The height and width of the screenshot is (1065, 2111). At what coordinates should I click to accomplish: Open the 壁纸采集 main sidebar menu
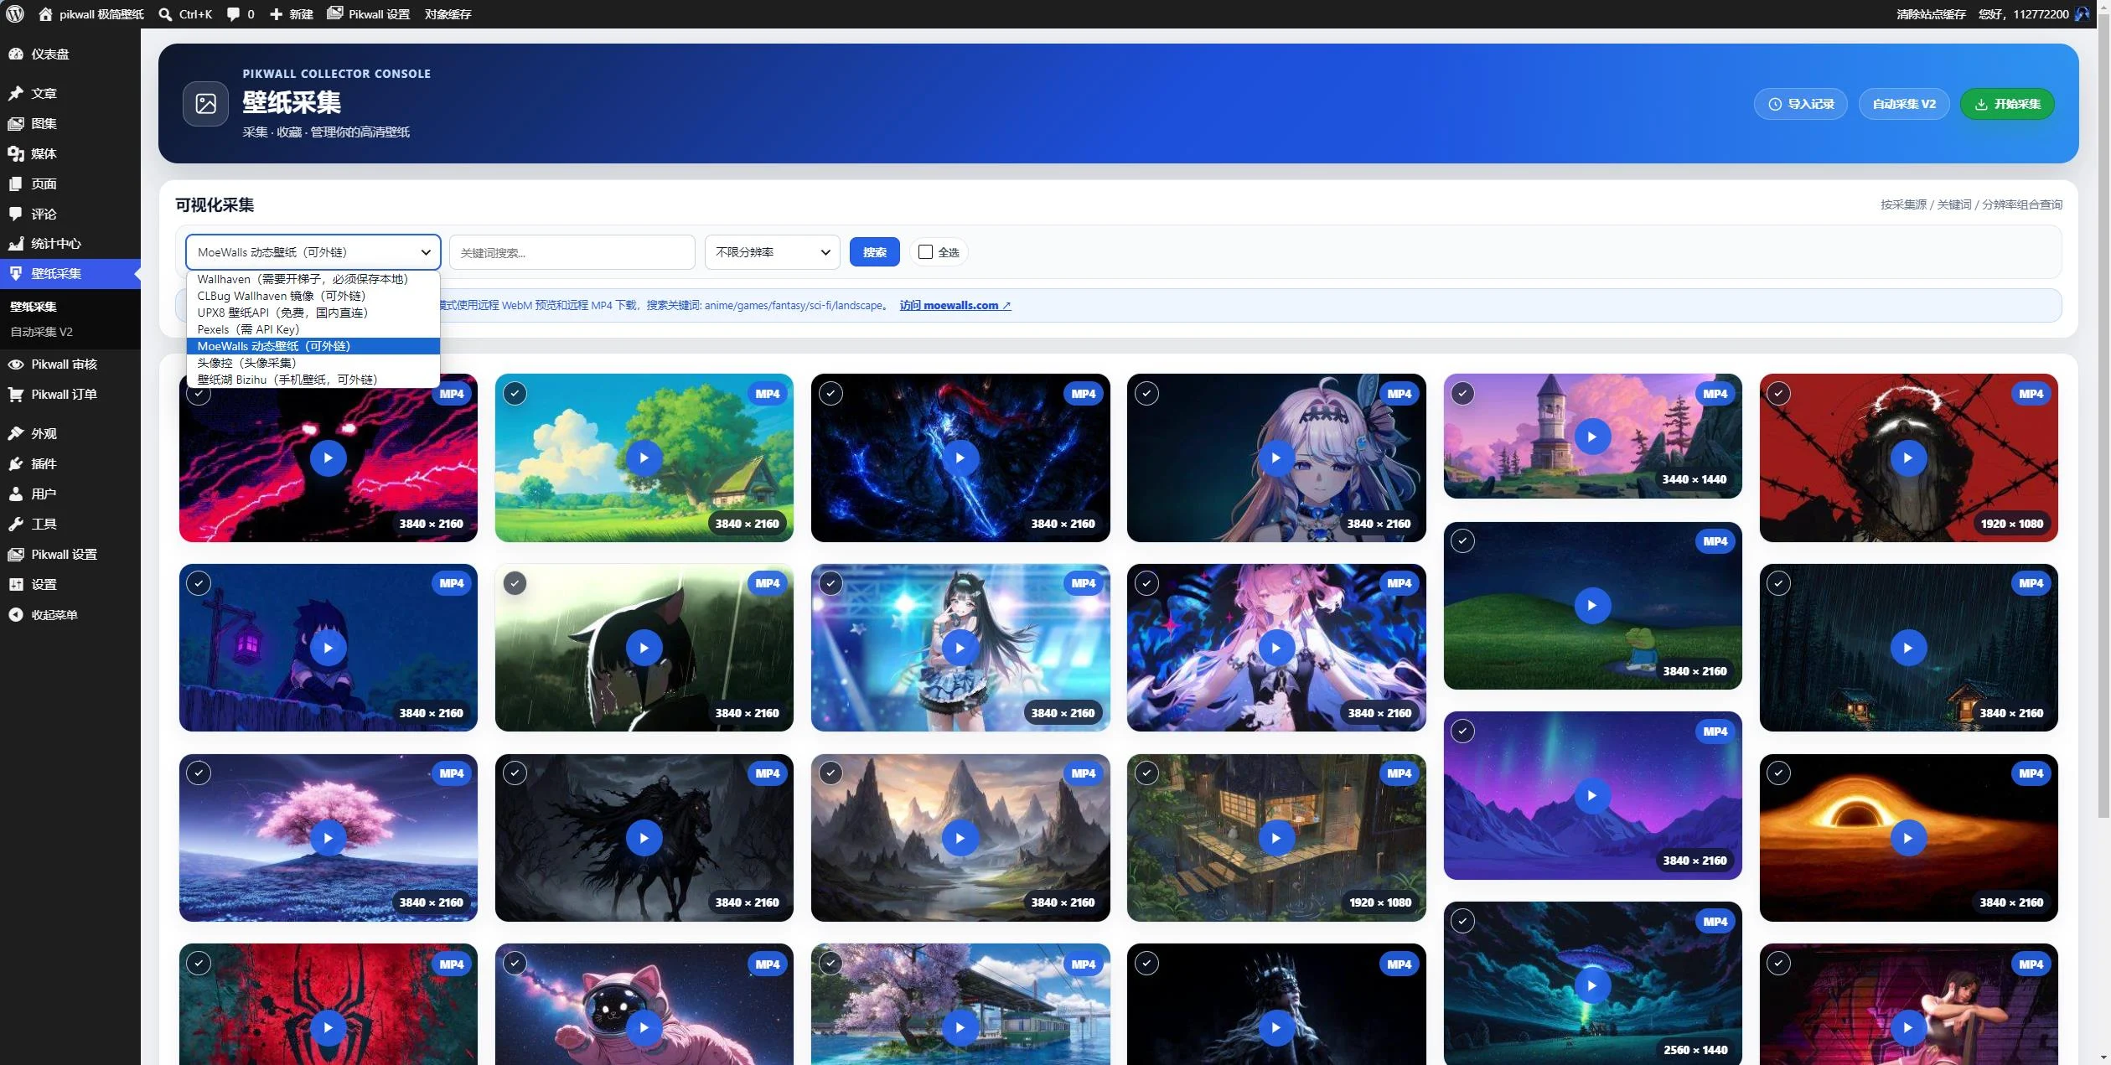click(70, 274)
